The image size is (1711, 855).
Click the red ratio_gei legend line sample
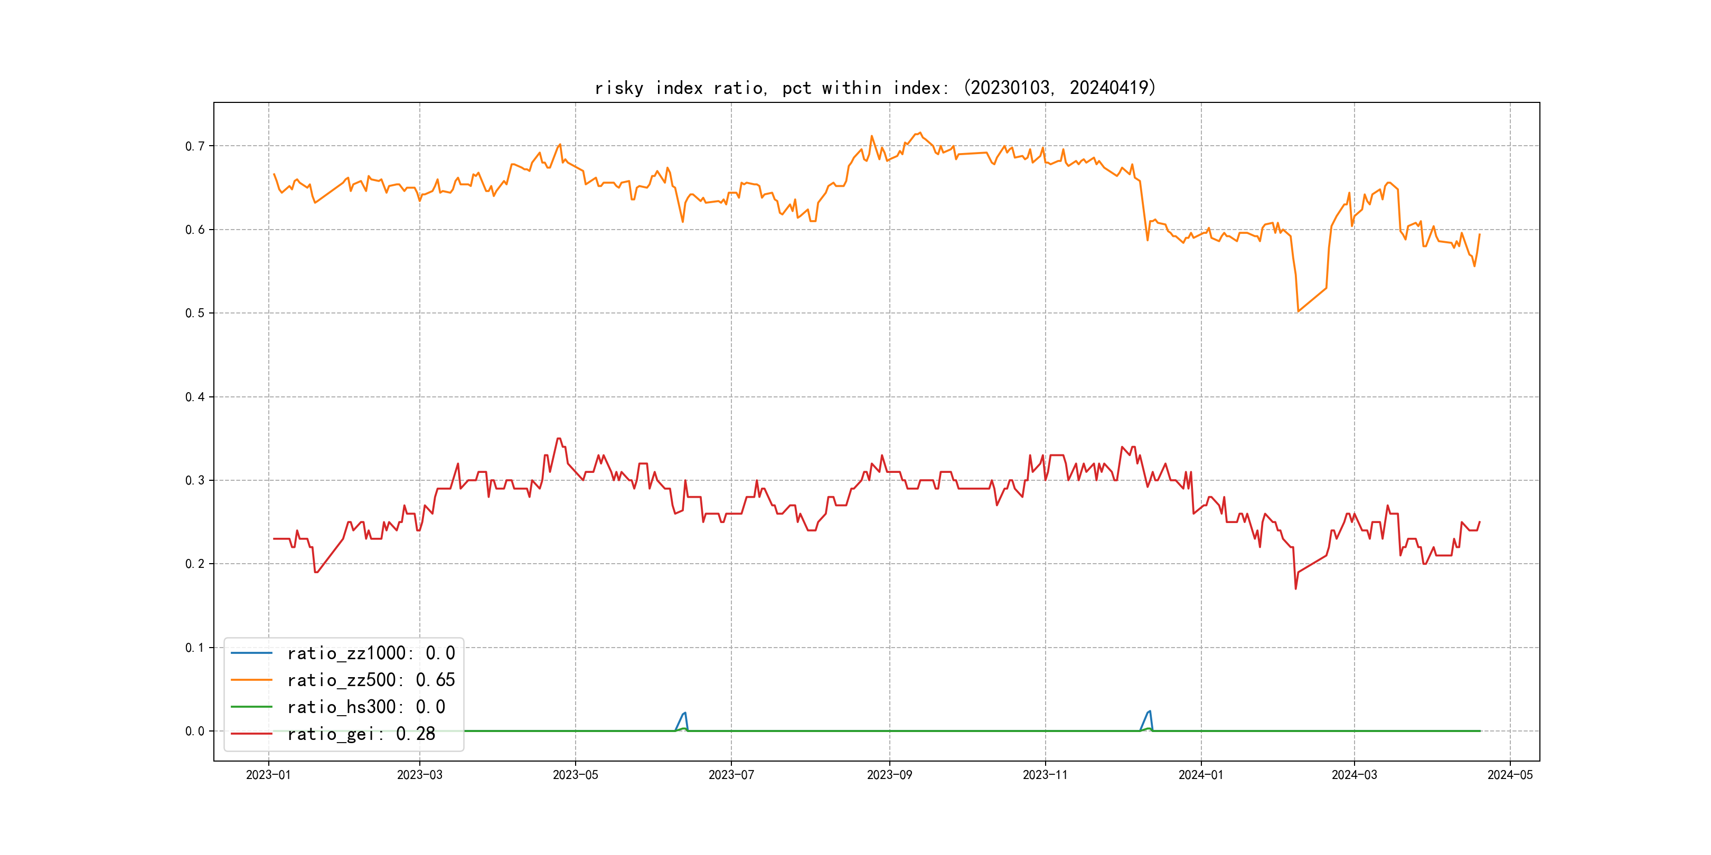click(x=251, y=734)
